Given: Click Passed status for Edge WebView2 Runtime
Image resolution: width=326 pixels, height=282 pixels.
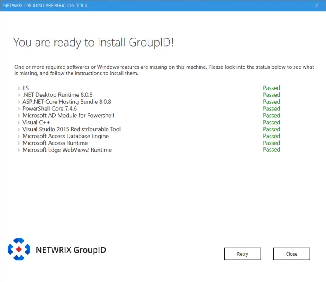Looking at the screenshot, I should coord(272,150).
